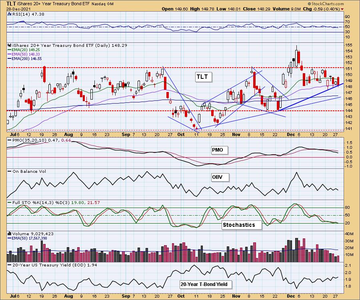Select the RSI(14) 47.38 label
The image size is (360, 300).
tap(28, 14)
